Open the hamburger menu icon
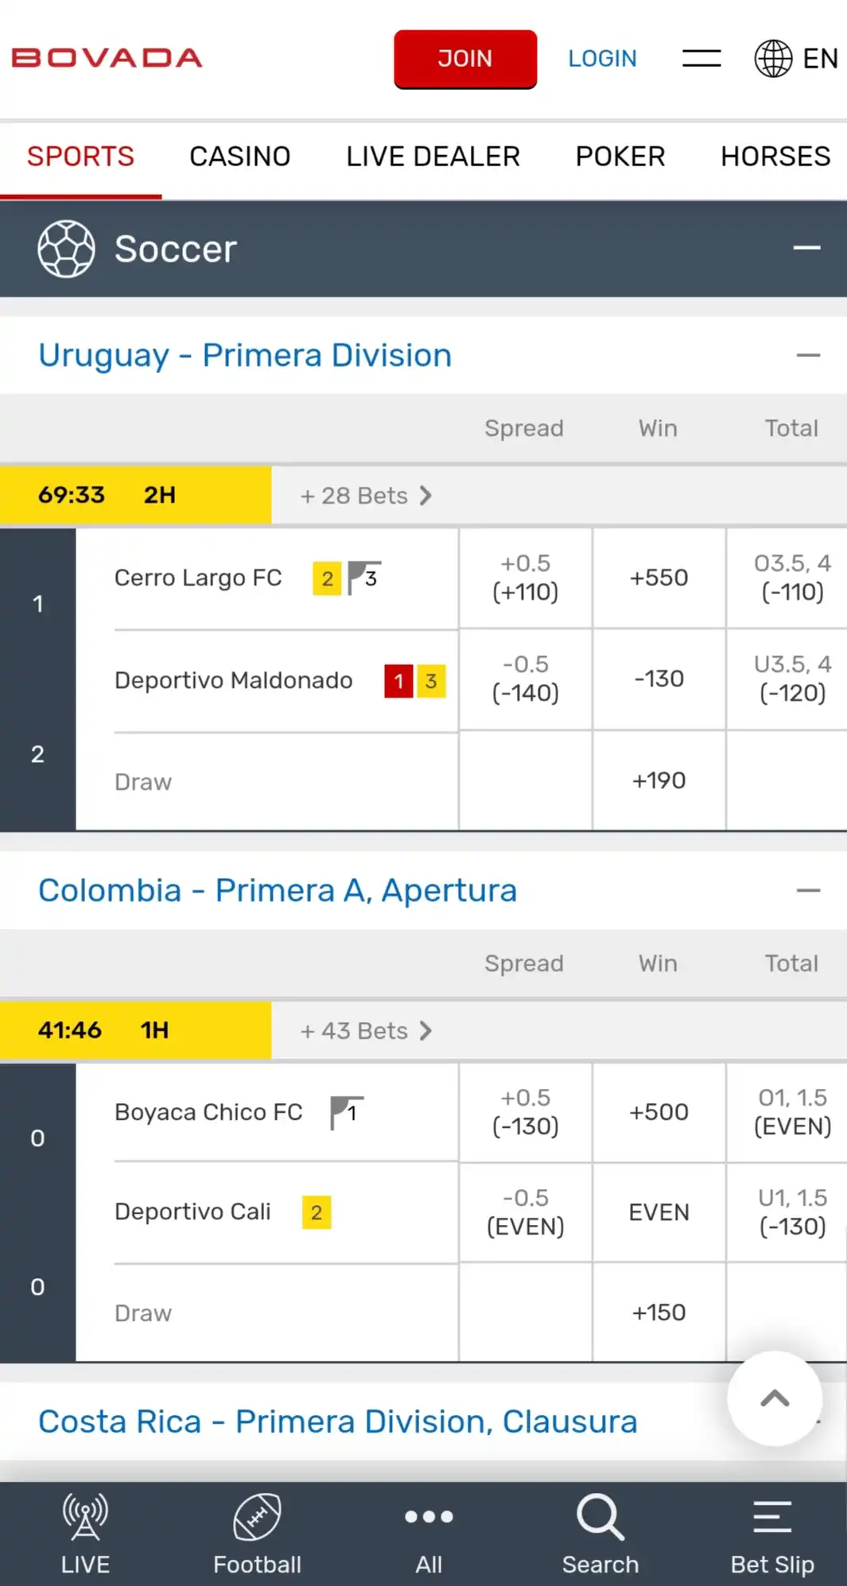Image resolution: width=847 pixels, height=1586 pixels. [x=701, y=58]
